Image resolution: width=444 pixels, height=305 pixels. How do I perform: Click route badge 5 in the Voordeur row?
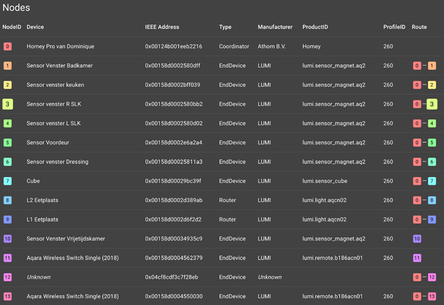432,142
